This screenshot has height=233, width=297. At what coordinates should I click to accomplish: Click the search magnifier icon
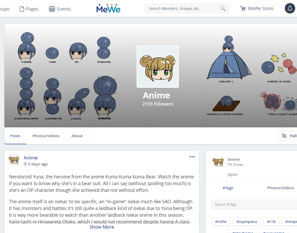click(223, 9)
